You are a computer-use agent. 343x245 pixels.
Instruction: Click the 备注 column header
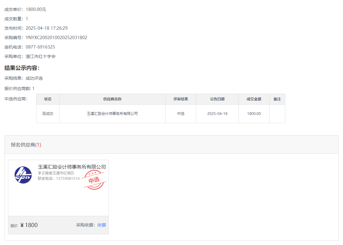click(x=277, y=99)
